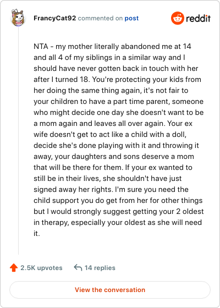Click the line beginning "signed away her rights"
The image size is (220, 308).
pyautogui.click(x=111, y=190)
